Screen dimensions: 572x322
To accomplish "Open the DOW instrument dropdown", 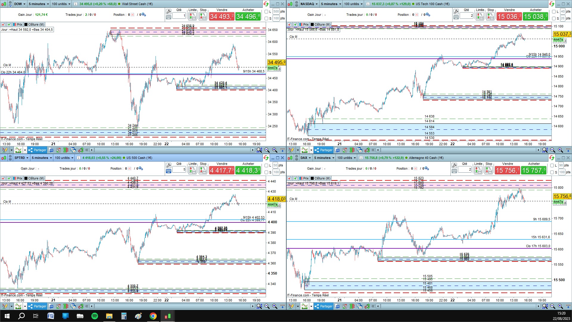I will (x=20, y=4).
